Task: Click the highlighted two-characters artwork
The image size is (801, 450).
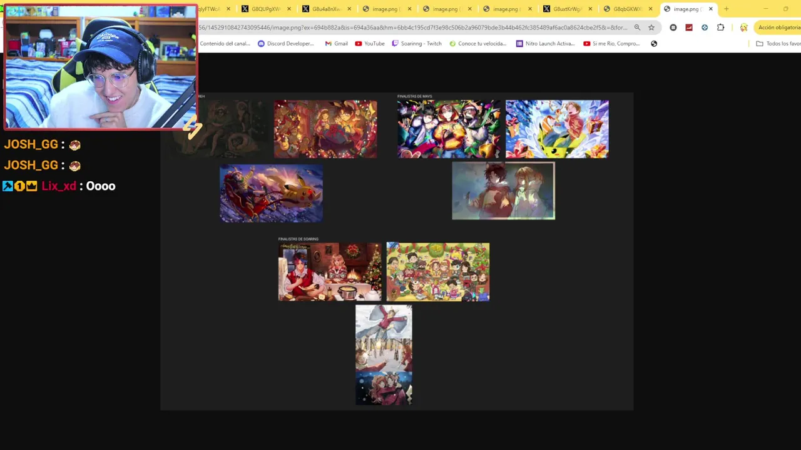Action: pos(503,191)
